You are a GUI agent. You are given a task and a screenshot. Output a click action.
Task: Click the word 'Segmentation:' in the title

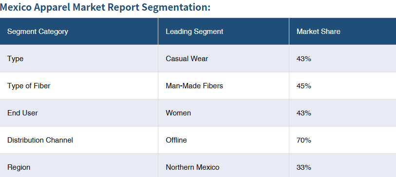[176, 8]
